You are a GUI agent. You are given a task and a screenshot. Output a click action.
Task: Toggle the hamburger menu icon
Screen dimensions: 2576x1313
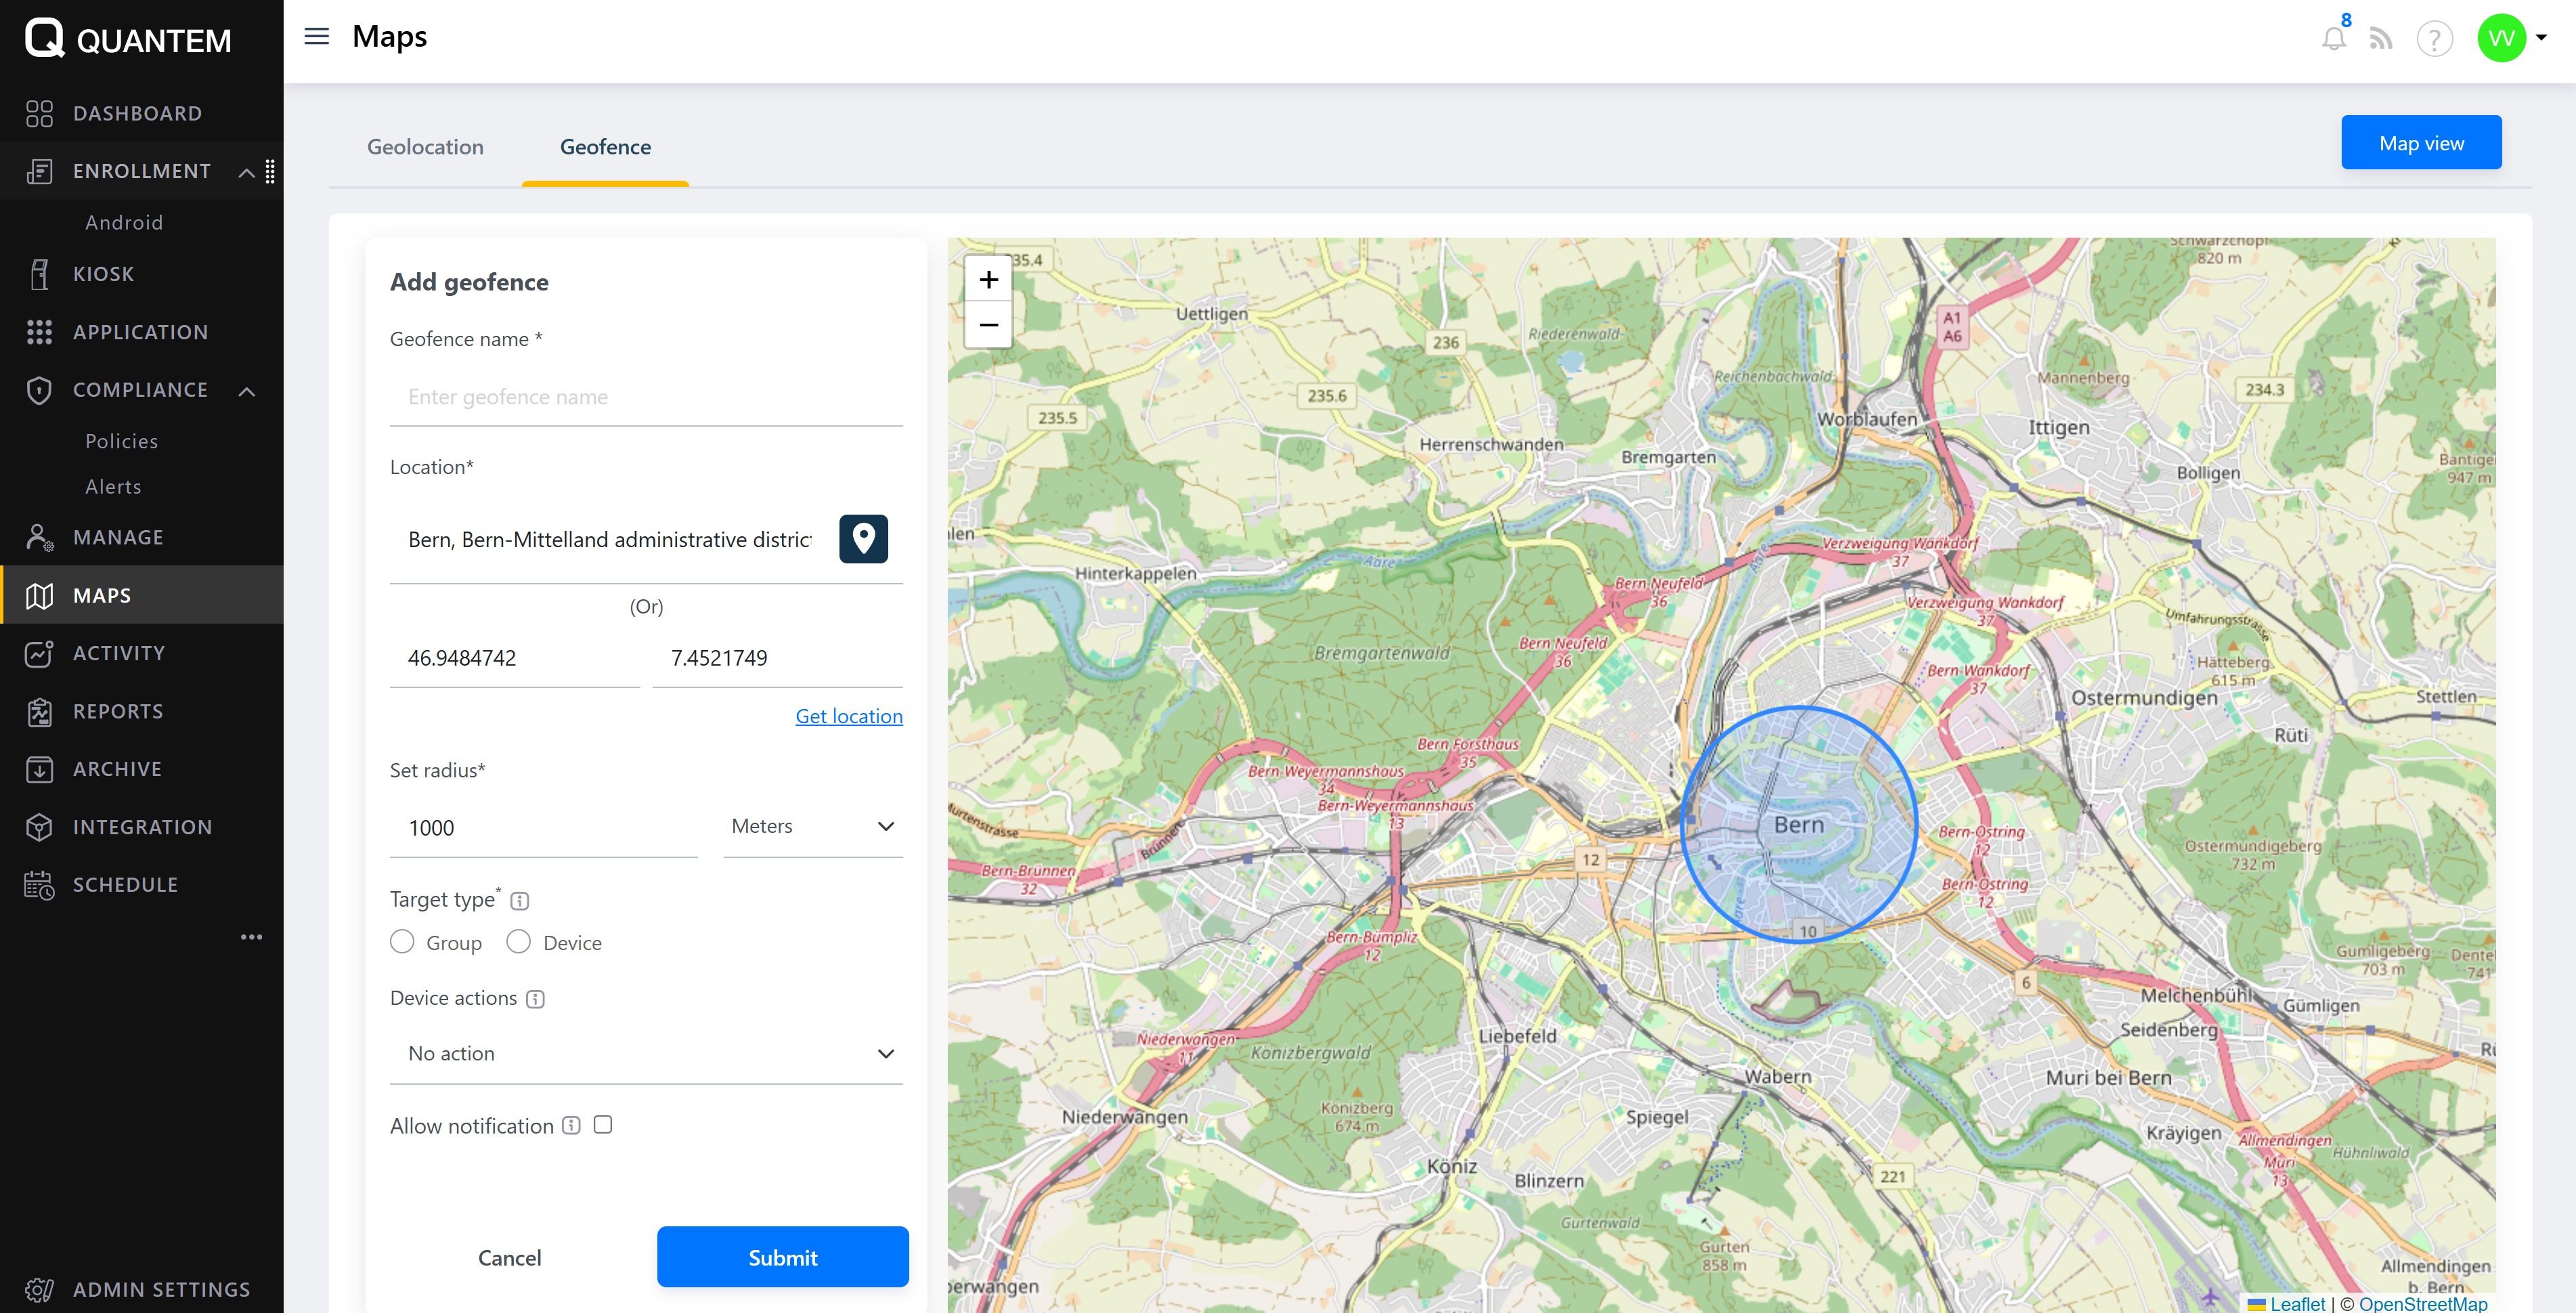316,37
